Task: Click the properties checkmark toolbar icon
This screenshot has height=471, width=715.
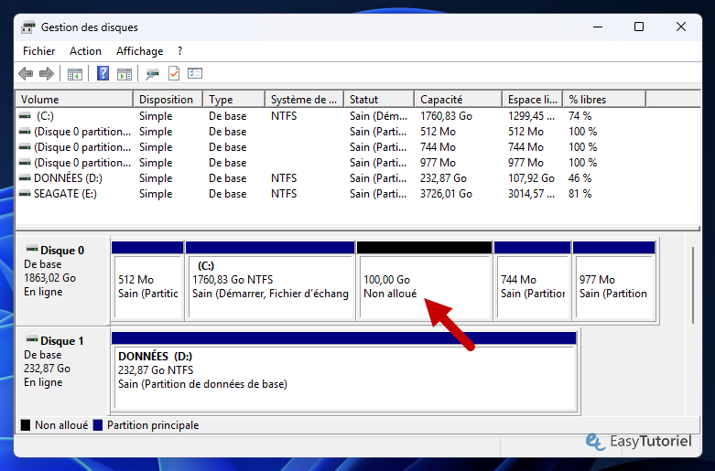Action: [174, 73]
